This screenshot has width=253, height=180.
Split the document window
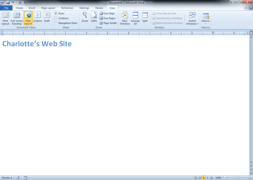click(145, 17)
